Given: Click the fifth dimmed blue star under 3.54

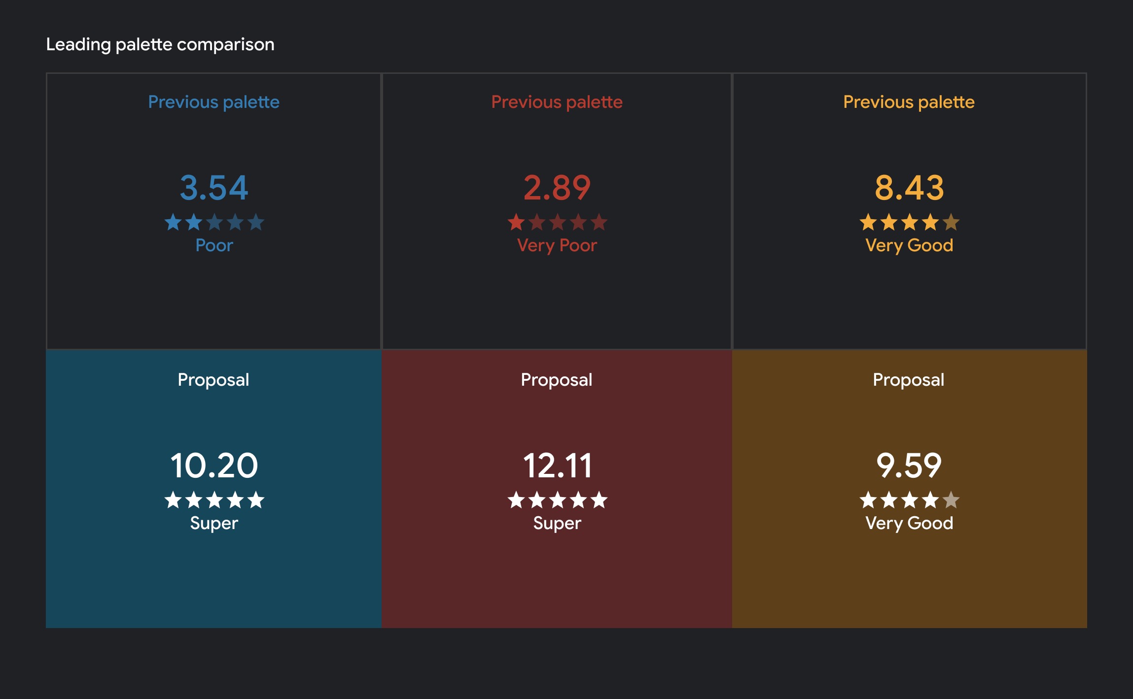Looking at the screenshot, I should (256, 223).
